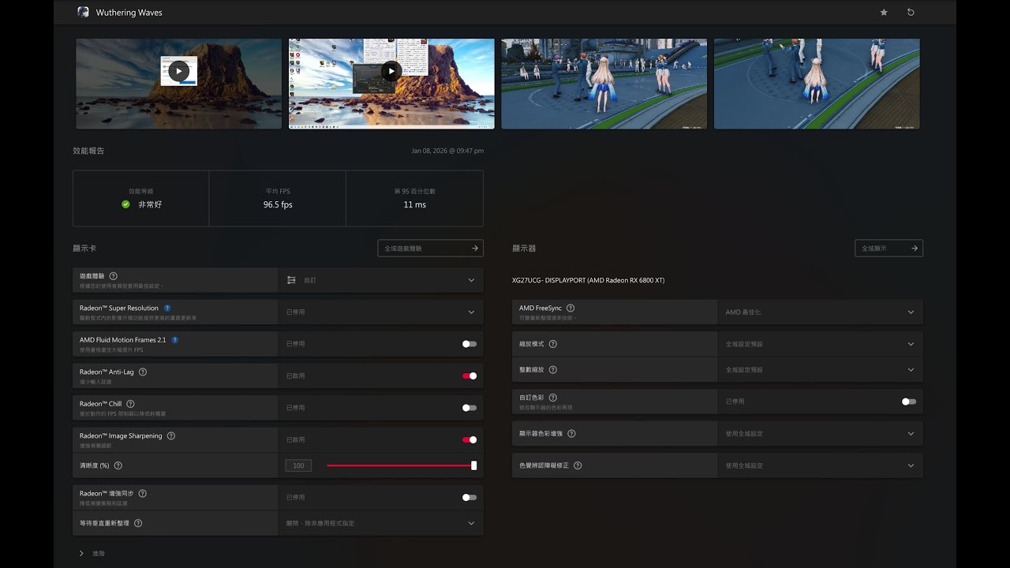This screenshot has width=1010, height=568.
Task: Click the 96.5 fps average value
Action: 278,204
